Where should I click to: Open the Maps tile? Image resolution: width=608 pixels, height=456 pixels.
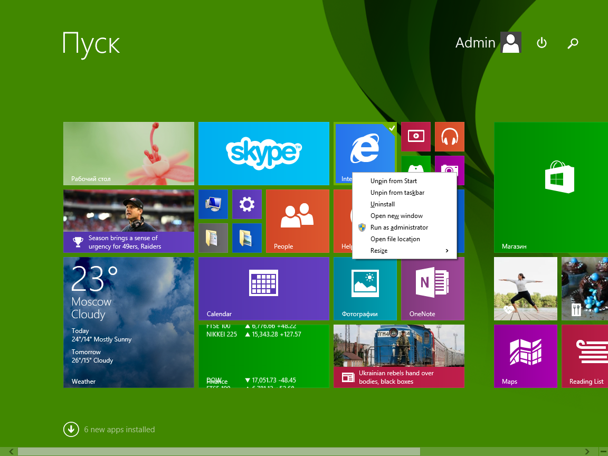point(526,356)
